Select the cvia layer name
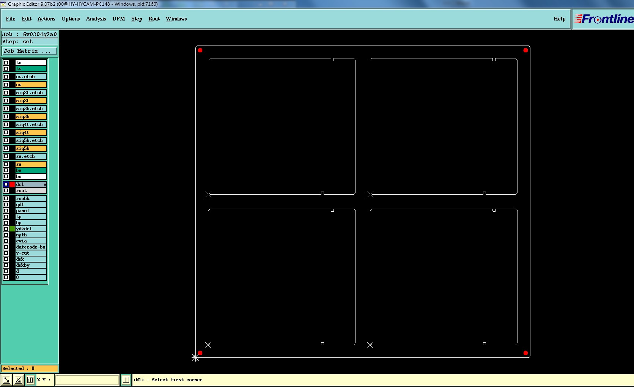 pyautogui.click(x=31, y=241)
